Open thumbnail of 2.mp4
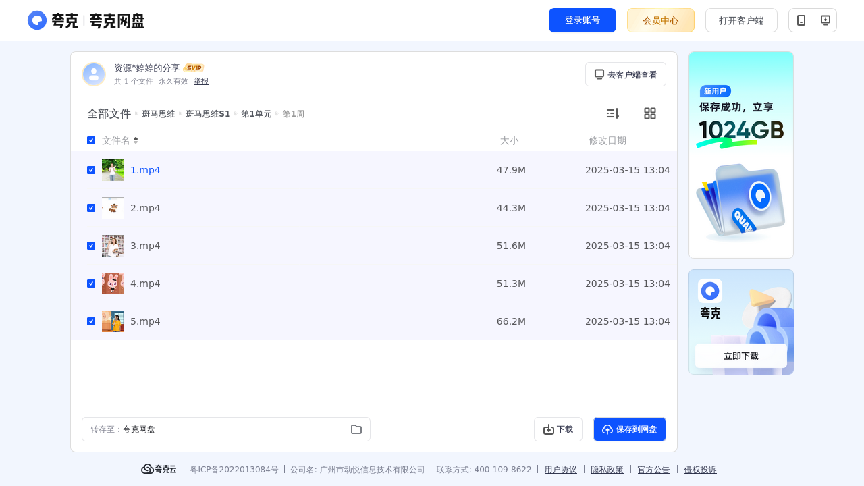The width and height of the screenshot is (864, 486). pos(113,208)
